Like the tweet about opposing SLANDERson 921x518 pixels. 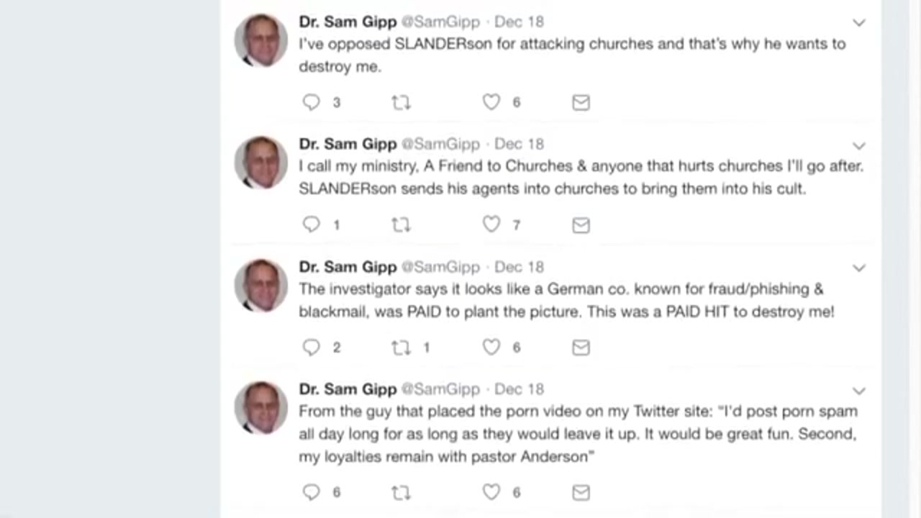[491, 102]
